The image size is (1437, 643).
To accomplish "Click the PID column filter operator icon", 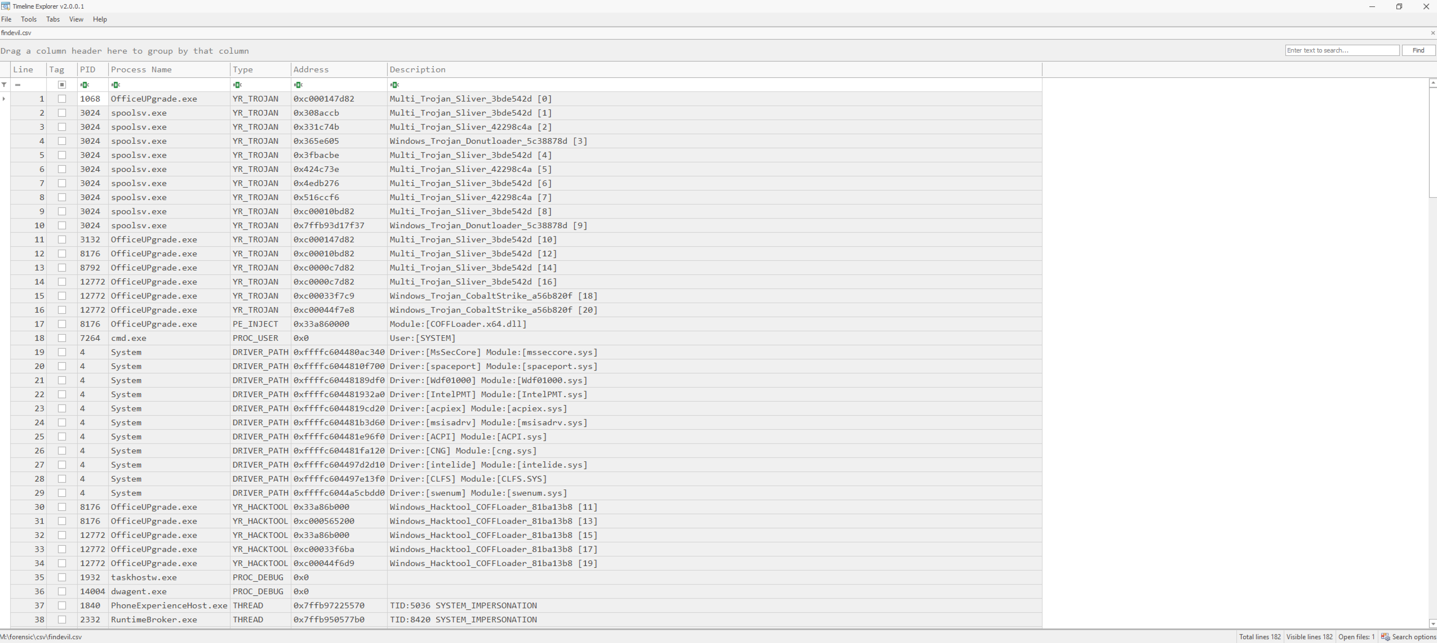I will (x=84, y=85).
